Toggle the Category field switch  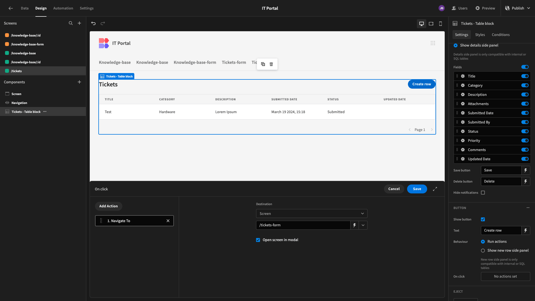point(525,86)
